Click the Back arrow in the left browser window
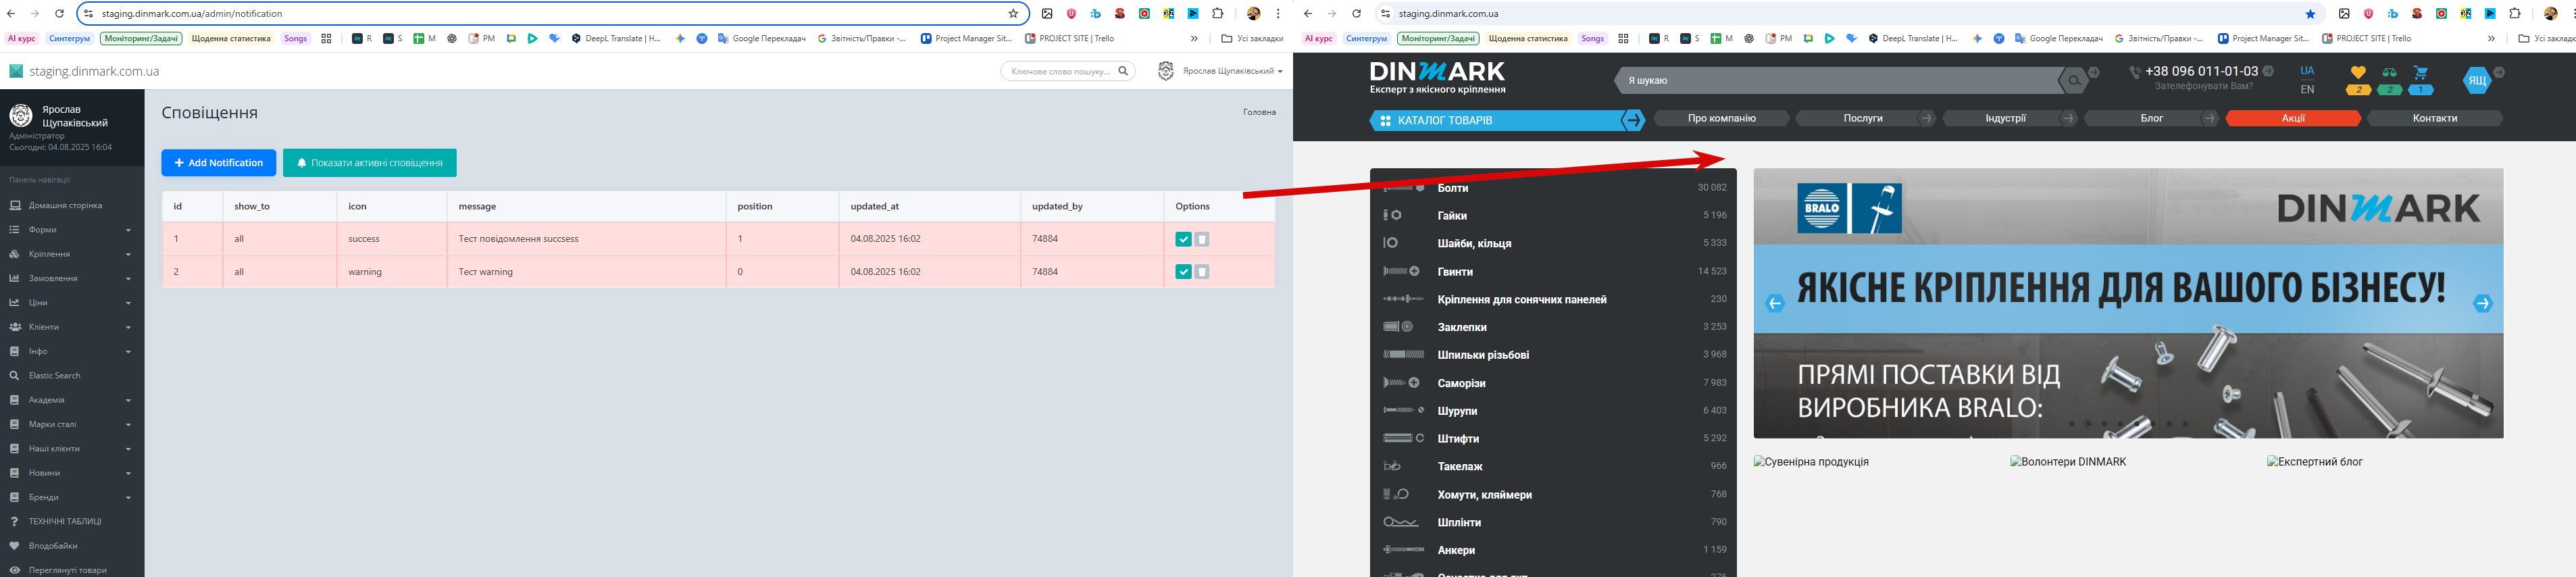Screen dimensions: 2576x577 pyautogui.click(x=11, y=14)
